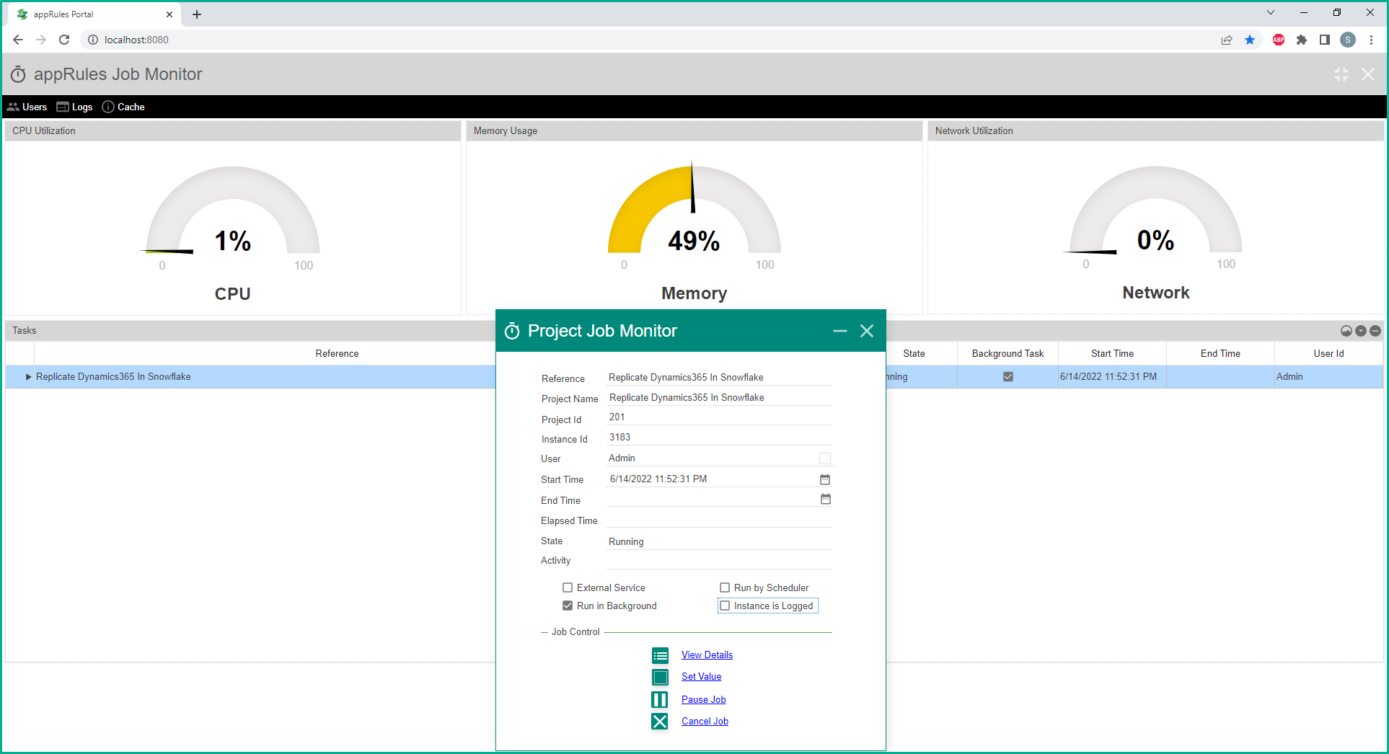Open the Logs menu

pos(75,107)
